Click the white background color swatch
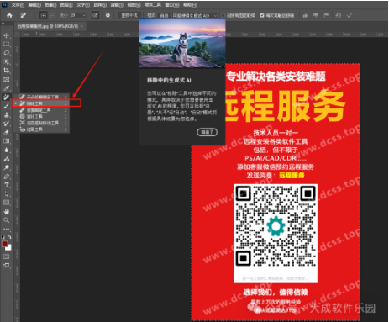This screenshot has width=389, height=322. (8, 247)
